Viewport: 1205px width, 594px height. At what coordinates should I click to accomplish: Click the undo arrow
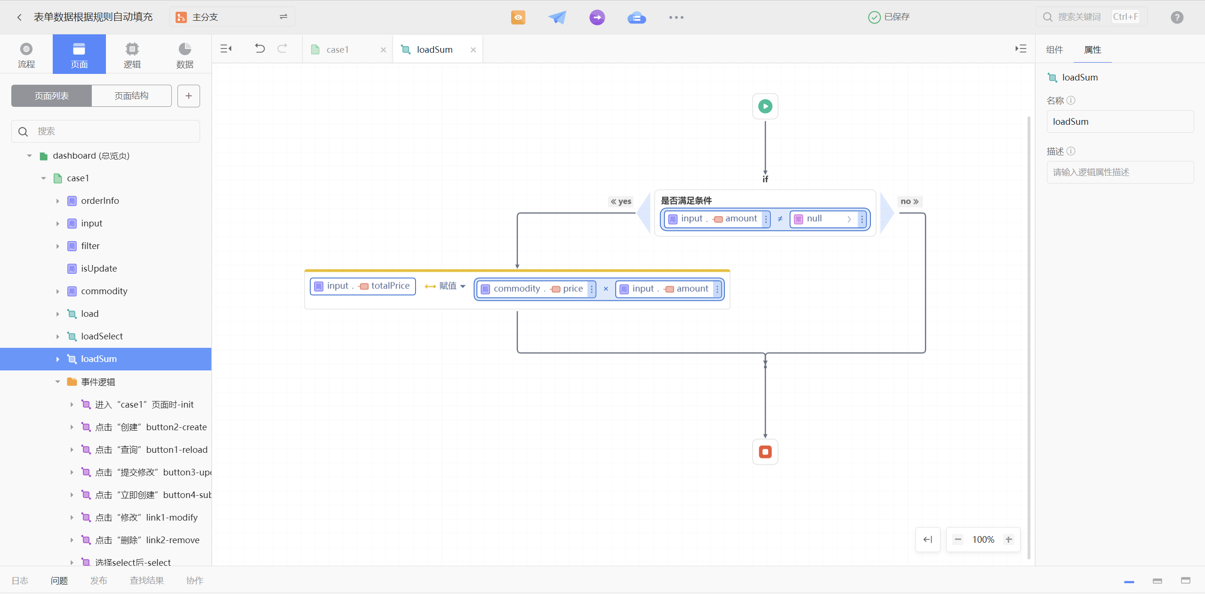[x=260, y=48]
